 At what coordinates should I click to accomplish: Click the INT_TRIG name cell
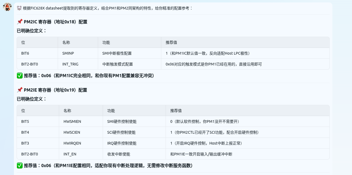pos(70,64)
